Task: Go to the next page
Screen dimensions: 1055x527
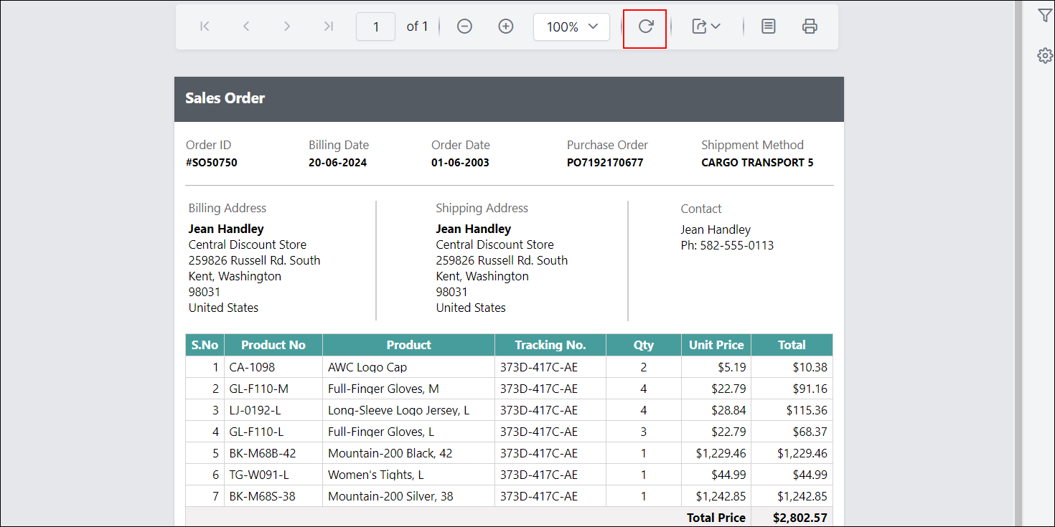Action: point(287,26)
